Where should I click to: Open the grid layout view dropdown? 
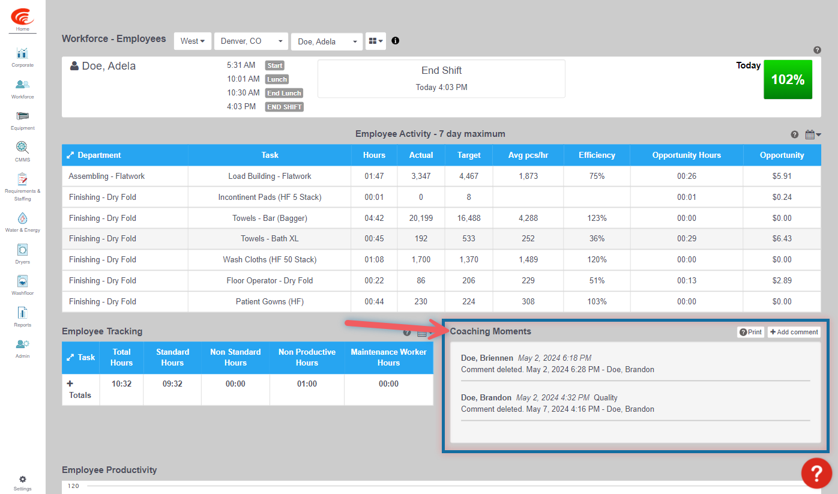pyautogui.click(x=376, y=41)
